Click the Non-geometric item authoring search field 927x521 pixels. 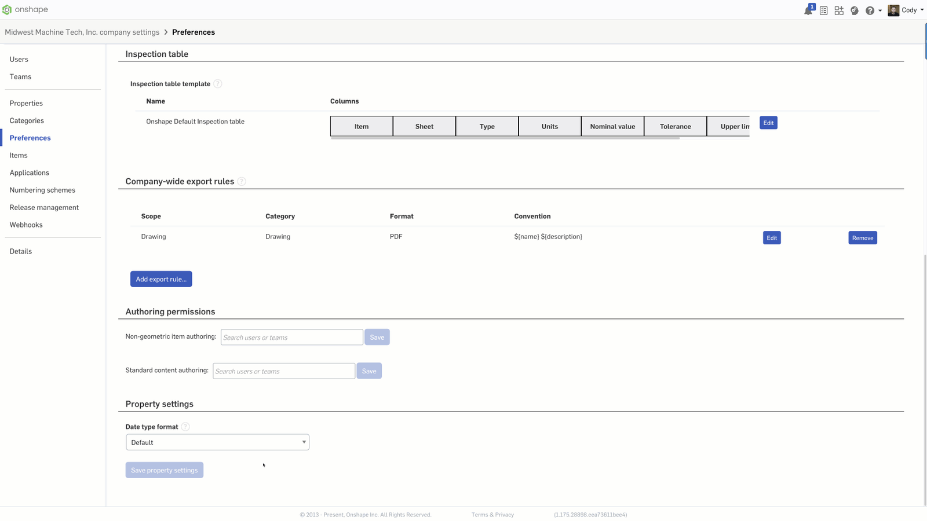pos(291,337)
